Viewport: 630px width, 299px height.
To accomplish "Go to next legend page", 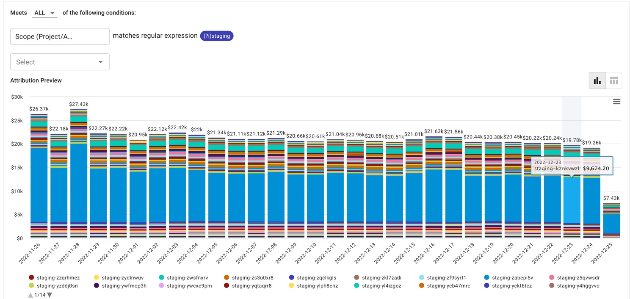I will pos(50,295).
